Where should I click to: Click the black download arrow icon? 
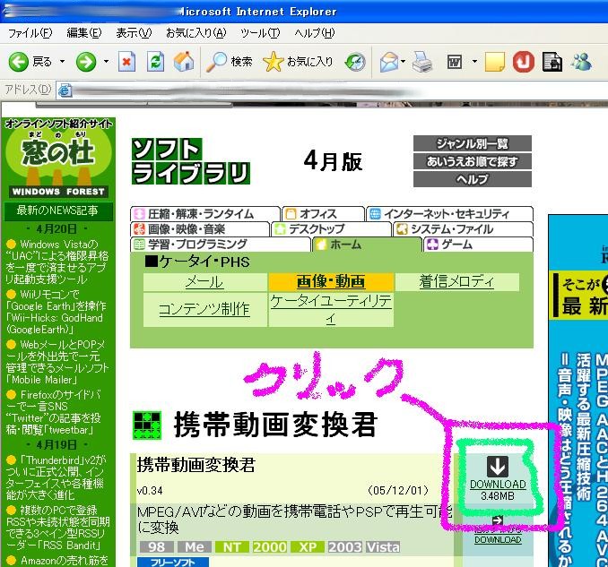[498, 467]
